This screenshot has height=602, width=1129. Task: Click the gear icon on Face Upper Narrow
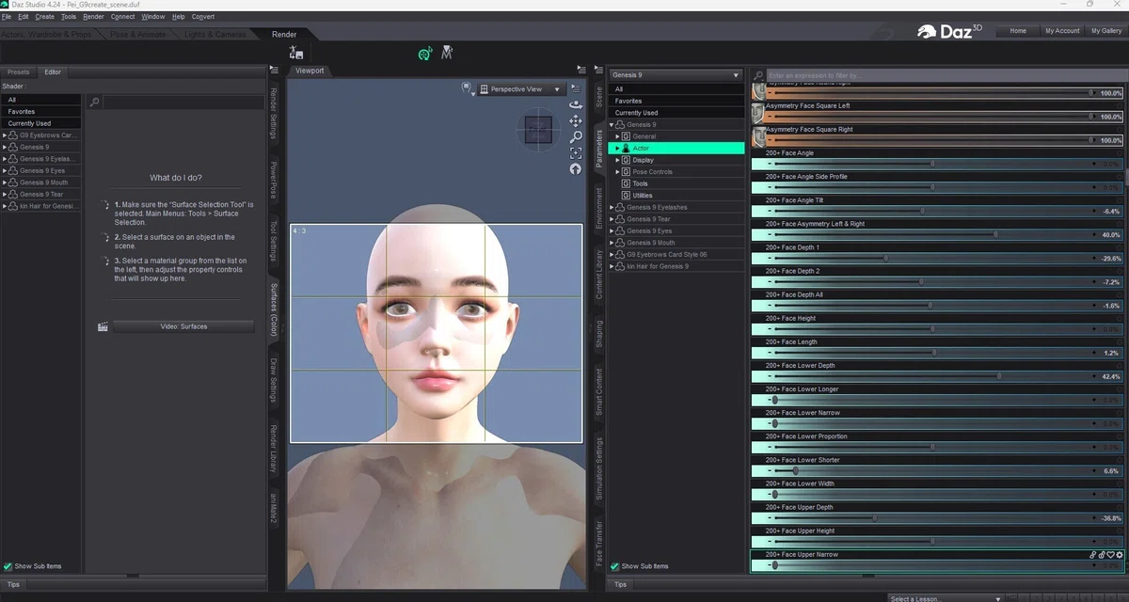[x=1120, y=555]
